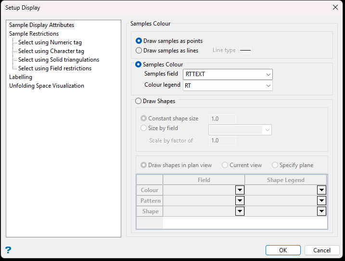Click the Shape Legend column header

click(x=286, y=180)
